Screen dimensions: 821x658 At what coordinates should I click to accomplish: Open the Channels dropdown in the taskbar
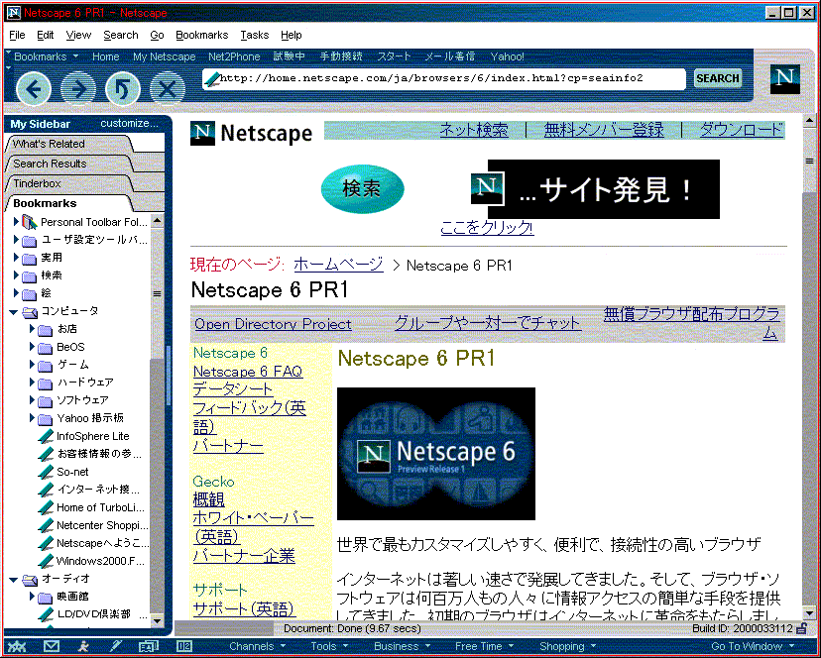(x=257, y=646)
